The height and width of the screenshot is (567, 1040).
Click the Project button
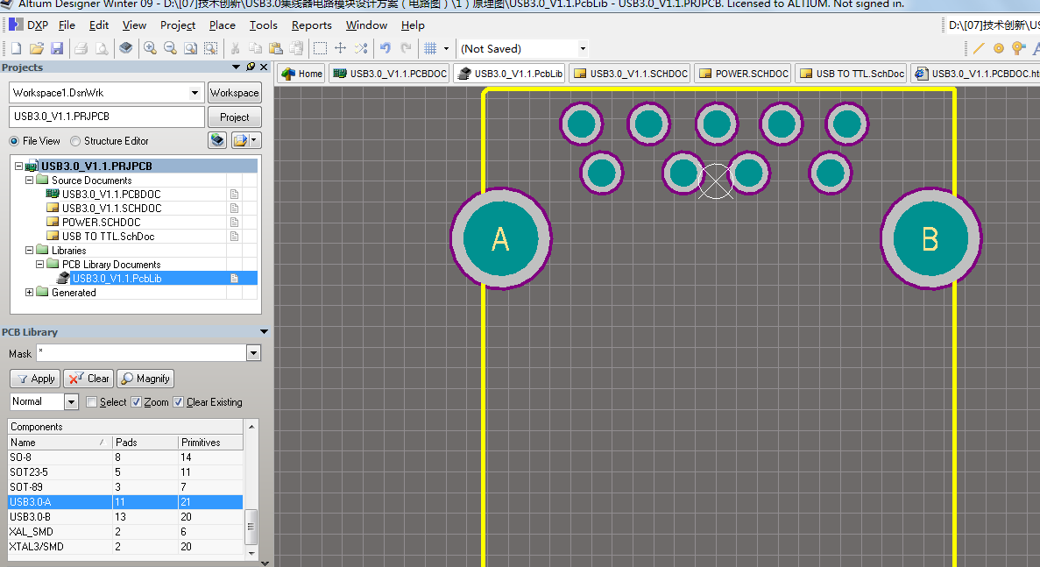[234, 117]
